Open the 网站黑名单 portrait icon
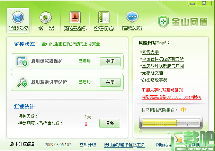215x151 pixels. coord(75,17)
